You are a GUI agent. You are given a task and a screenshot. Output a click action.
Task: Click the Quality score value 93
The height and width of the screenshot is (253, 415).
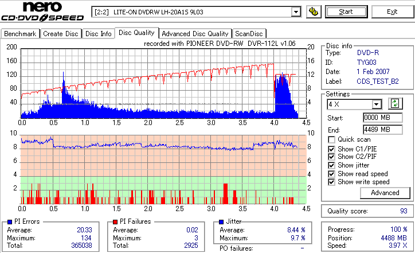(404, 211)
